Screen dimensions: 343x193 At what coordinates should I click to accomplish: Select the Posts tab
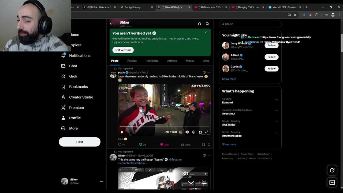coord(115,61)
